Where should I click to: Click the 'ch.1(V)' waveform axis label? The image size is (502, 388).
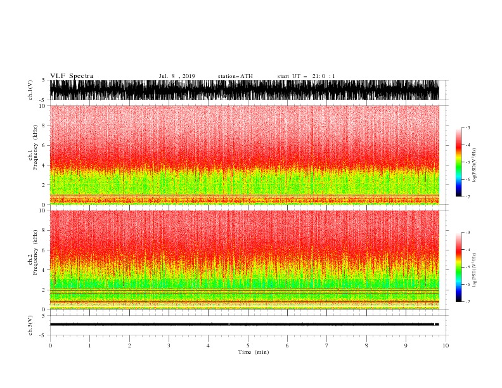click(30, 90)
